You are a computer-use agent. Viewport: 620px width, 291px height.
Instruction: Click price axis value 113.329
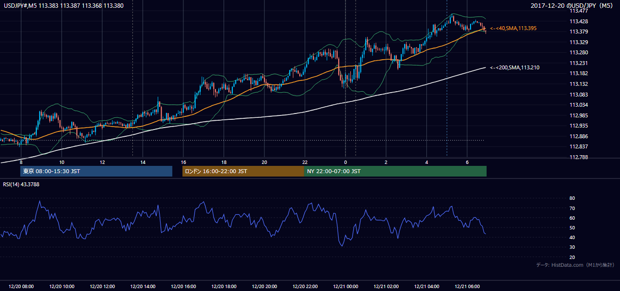579,42
